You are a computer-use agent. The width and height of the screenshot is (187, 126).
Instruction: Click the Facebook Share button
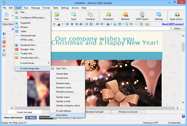coord(31,117)
